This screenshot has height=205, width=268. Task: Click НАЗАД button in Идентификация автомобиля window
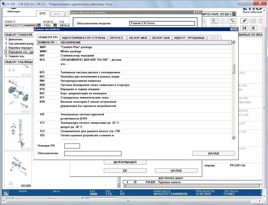(x=176, y=171)
